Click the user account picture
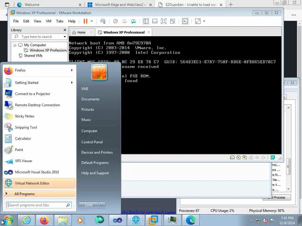 (x=99, y=72)
